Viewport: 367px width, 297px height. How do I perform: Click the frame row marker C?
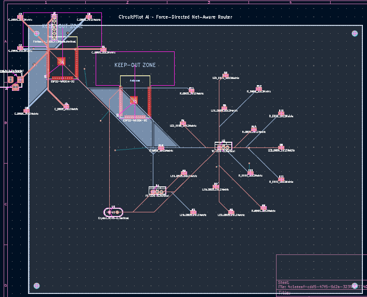click(6, 204)
